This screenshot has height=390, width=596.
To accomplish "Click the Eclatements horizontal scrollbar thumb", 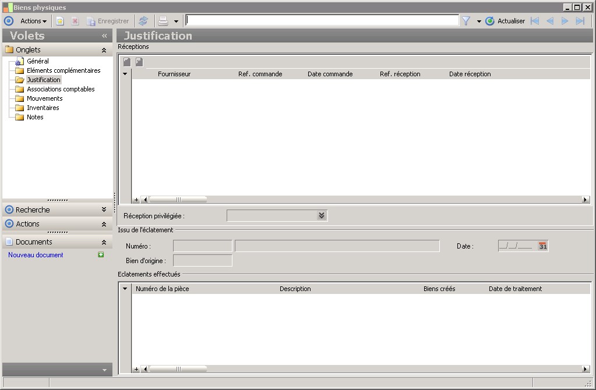I will coord(178,368).
